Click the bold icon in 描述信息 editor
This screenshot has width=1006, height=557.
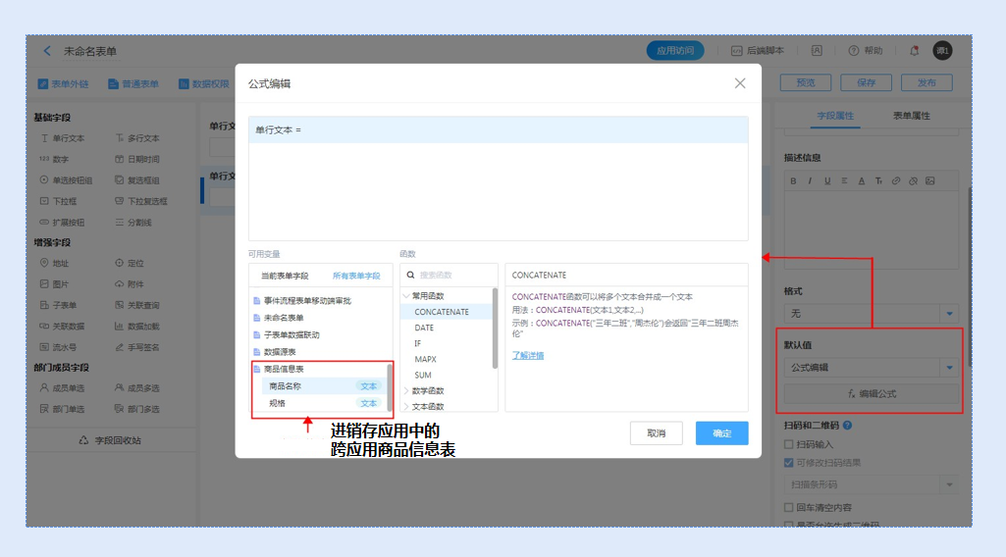pos(793,180)
